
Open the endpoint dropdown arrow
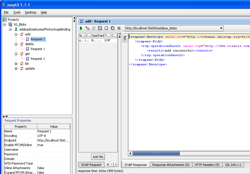tap(221, 28)
